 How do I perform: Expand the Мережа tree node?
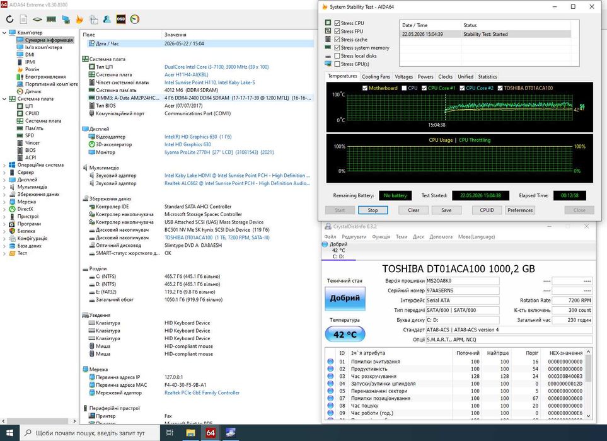pyautogui.click(x=4, y=202)
